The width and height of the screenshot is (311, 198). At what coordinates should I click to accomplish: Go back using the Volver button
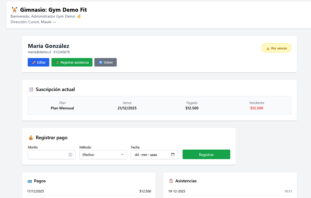pos(106,62)
